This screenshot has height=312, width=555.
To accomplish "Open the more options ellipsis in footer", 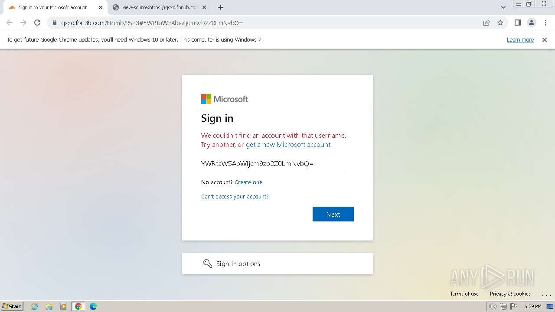I will [546, 295].
